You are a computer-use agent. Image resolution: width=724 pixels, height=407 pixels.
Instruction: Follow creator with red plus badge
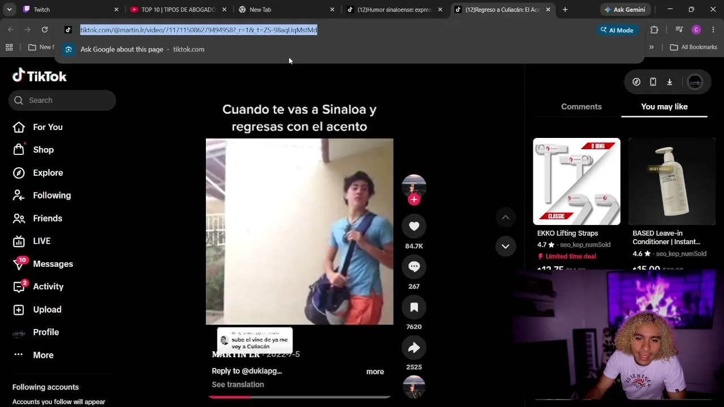coord(414,199)
